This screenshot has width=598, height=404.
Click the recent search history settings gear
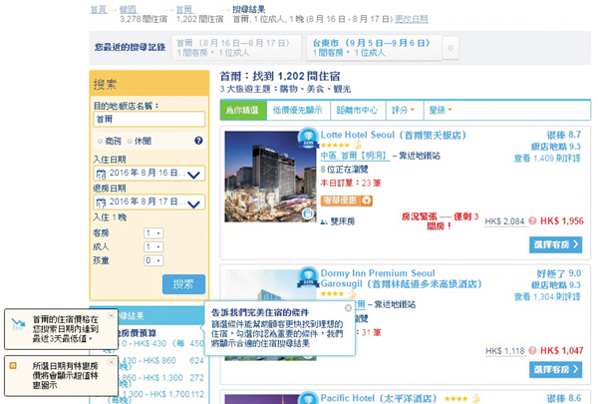(450, 47)
